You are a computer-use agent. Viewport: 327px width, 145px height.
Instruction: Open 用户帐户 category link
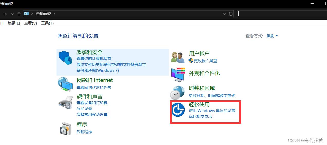coord(199,53)
